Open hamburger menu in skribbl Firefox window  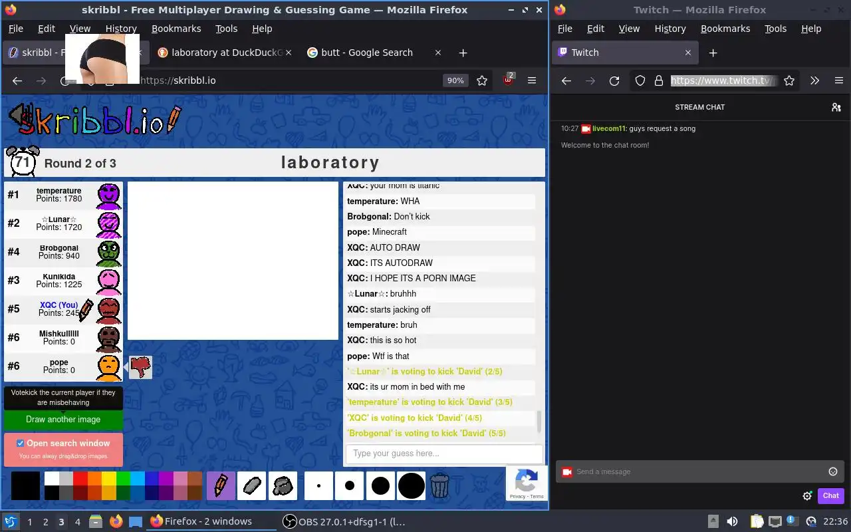click(532, 80)
